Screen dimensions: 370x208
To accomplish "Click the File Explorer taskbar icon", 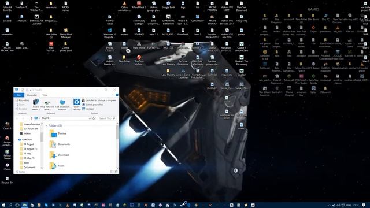I will pos(24,205).
